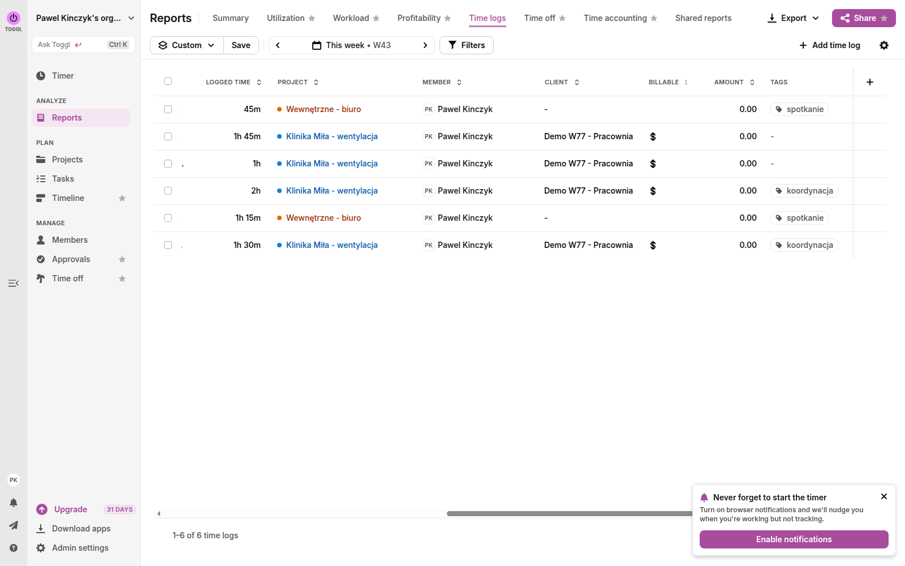Click the Share button
Image resolution: width=905 pixels, height=566 pixels.
(864, 18)
